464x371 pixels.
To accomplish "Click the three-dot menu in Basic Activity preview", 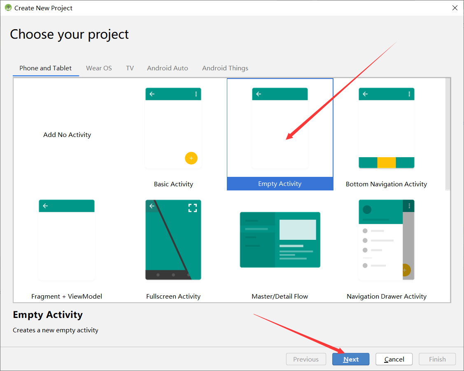I will pos(196,94).
